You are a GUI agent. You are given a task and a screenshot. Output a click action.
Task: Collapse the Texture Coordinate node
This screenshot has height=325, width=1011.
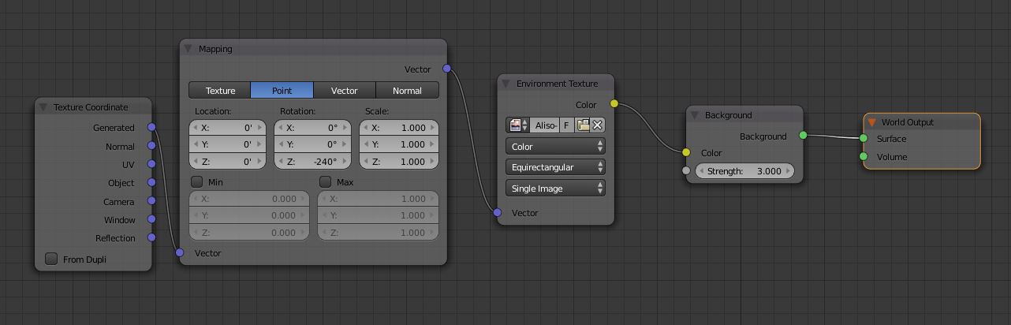tap(44, 107)
